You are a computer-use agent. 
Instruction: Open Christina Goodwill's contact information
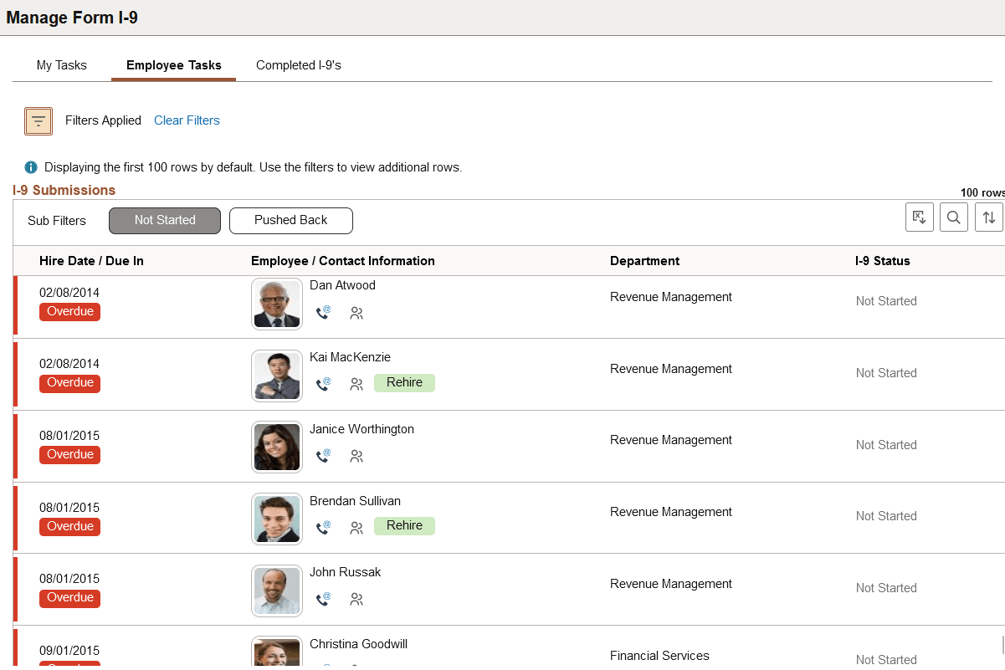point(323,665)
